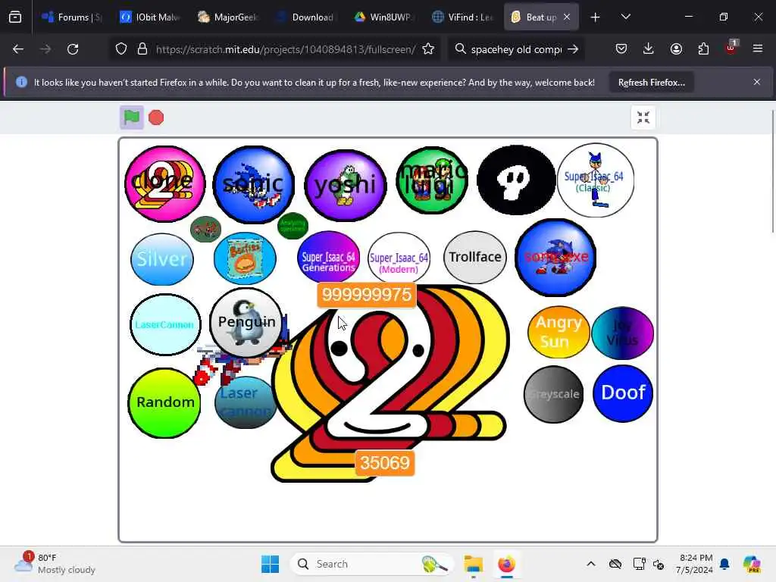Click the Firefox taskbar icon
The width and height of the screenshot is (776, 582).
[x=506, y=564]
